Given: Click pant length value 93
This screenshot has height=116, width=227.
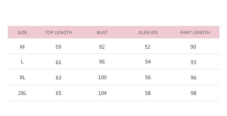Looking at the screenshot, I should (193, 62).
